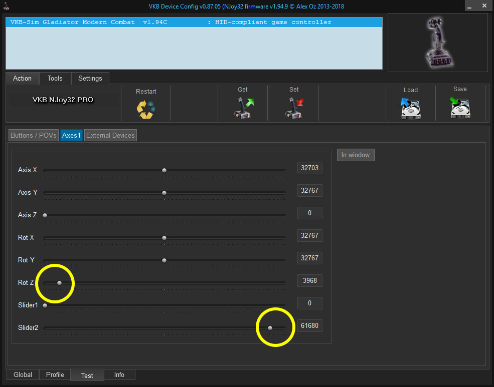Switch to the Global bottom tab
The height and width of the screenshot is (387, 494).
(23, 375)
